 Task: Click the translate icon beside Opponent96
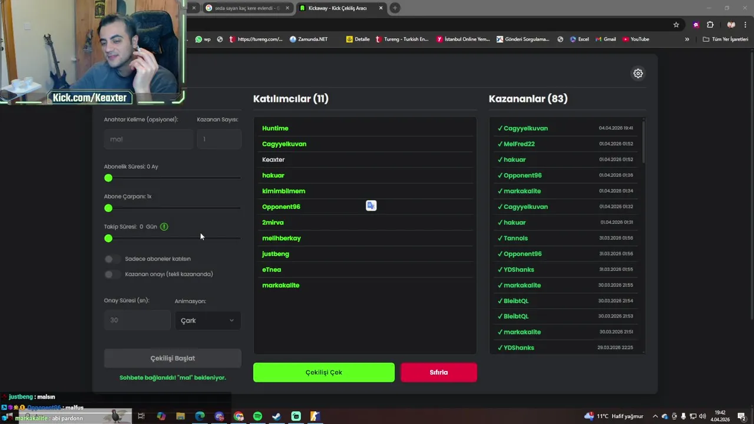(x=371, y=206)
